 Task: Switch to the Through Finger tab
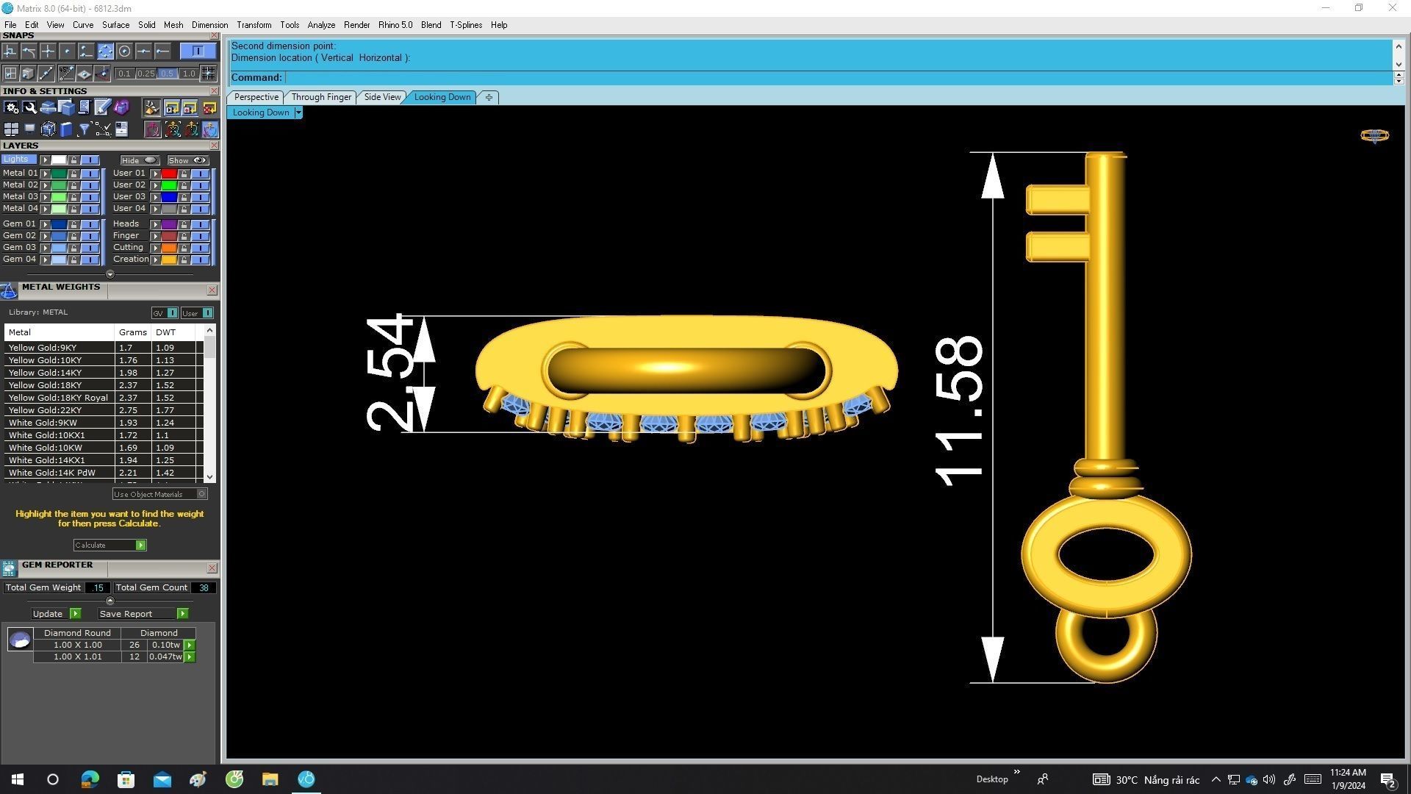(321, 97)
